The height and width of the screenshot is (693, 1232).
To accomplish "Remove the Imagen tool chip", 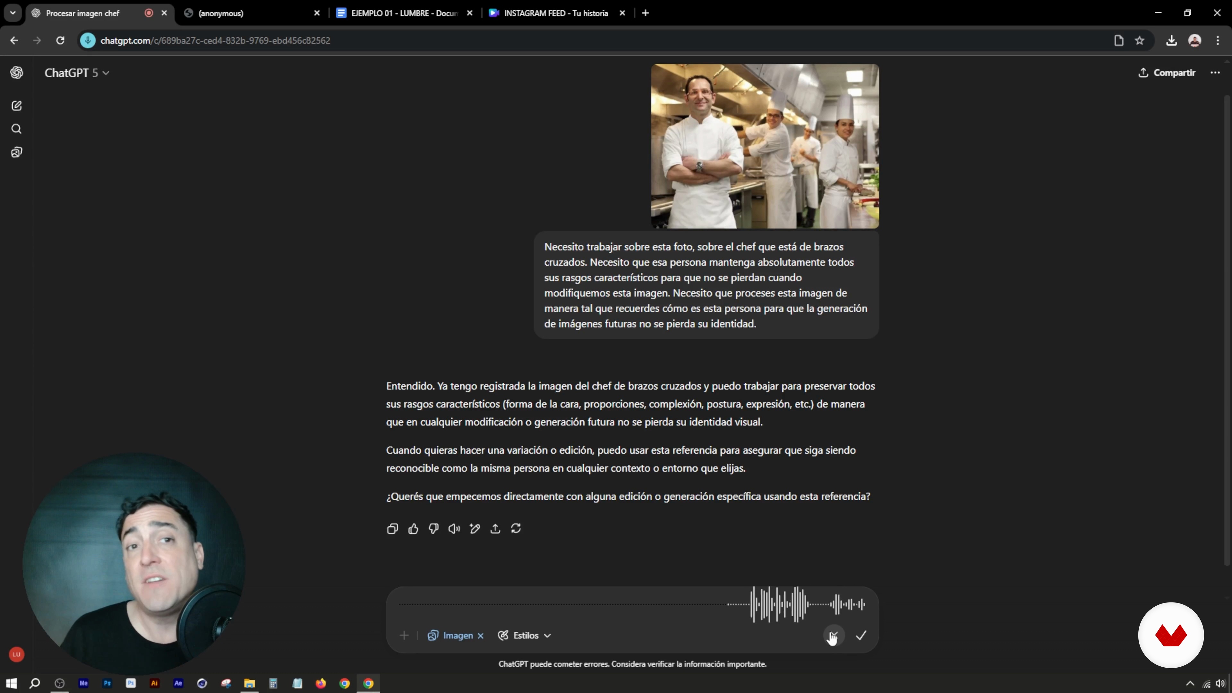I will [481, 636].
